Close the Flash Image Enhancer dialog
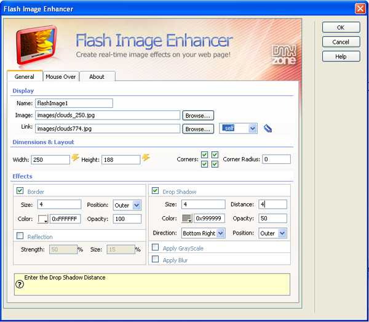Viewport: 369px width, 322px height. click(x=360, y=9)
